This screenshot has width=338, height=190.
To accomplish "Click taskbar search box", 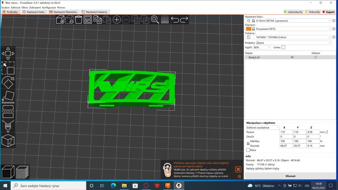I will click(x=48, y=185).
